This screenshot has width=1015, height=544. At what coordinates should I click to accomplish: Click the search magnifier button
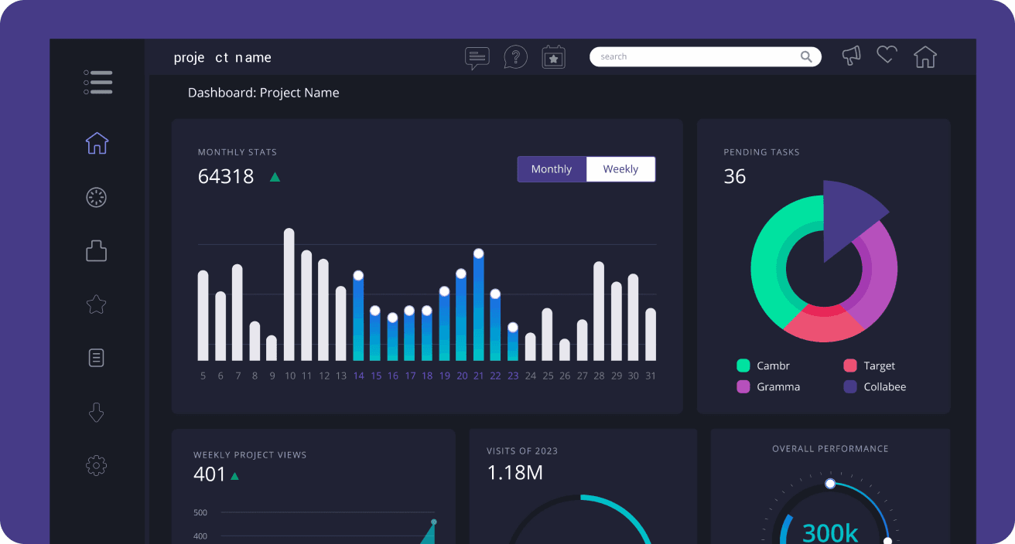click(806, 56)
